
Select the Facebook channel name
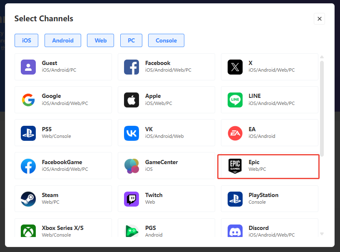pos(158,63)
